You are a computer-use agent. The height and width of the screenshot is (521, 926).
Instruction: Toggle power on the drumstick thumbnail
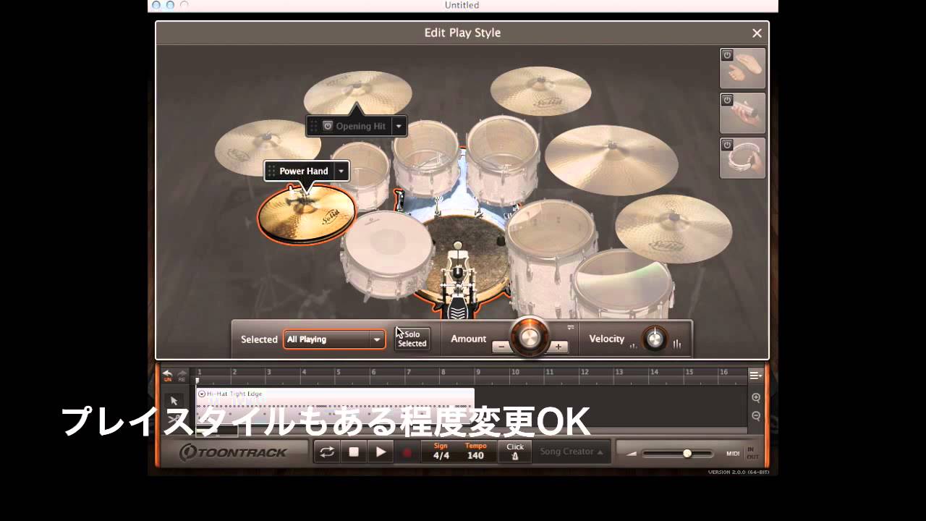tap(727, 100)
